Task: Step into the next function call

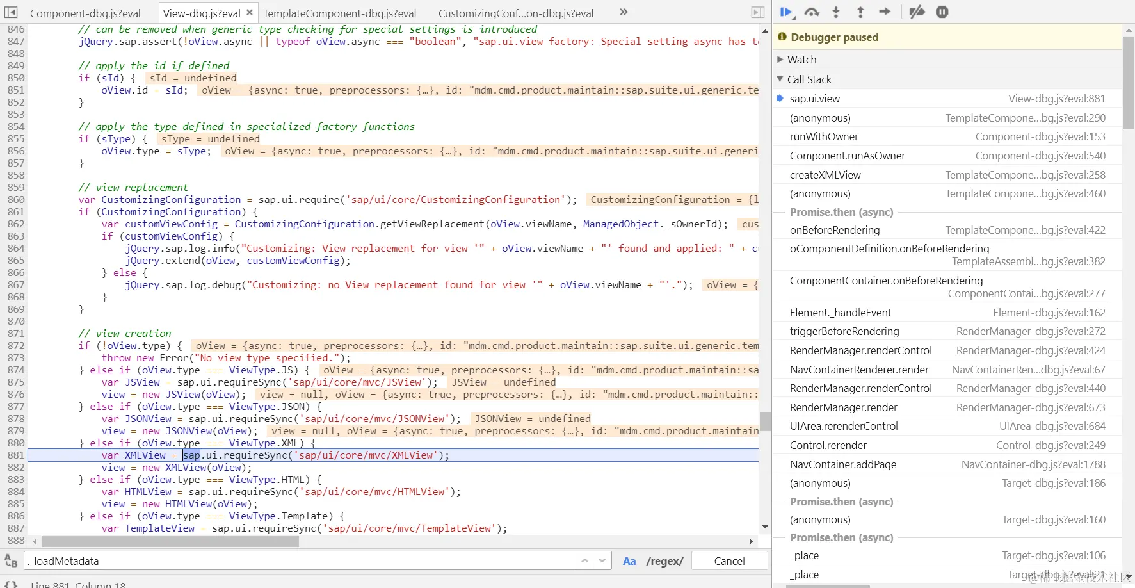Action: (836, 12)
